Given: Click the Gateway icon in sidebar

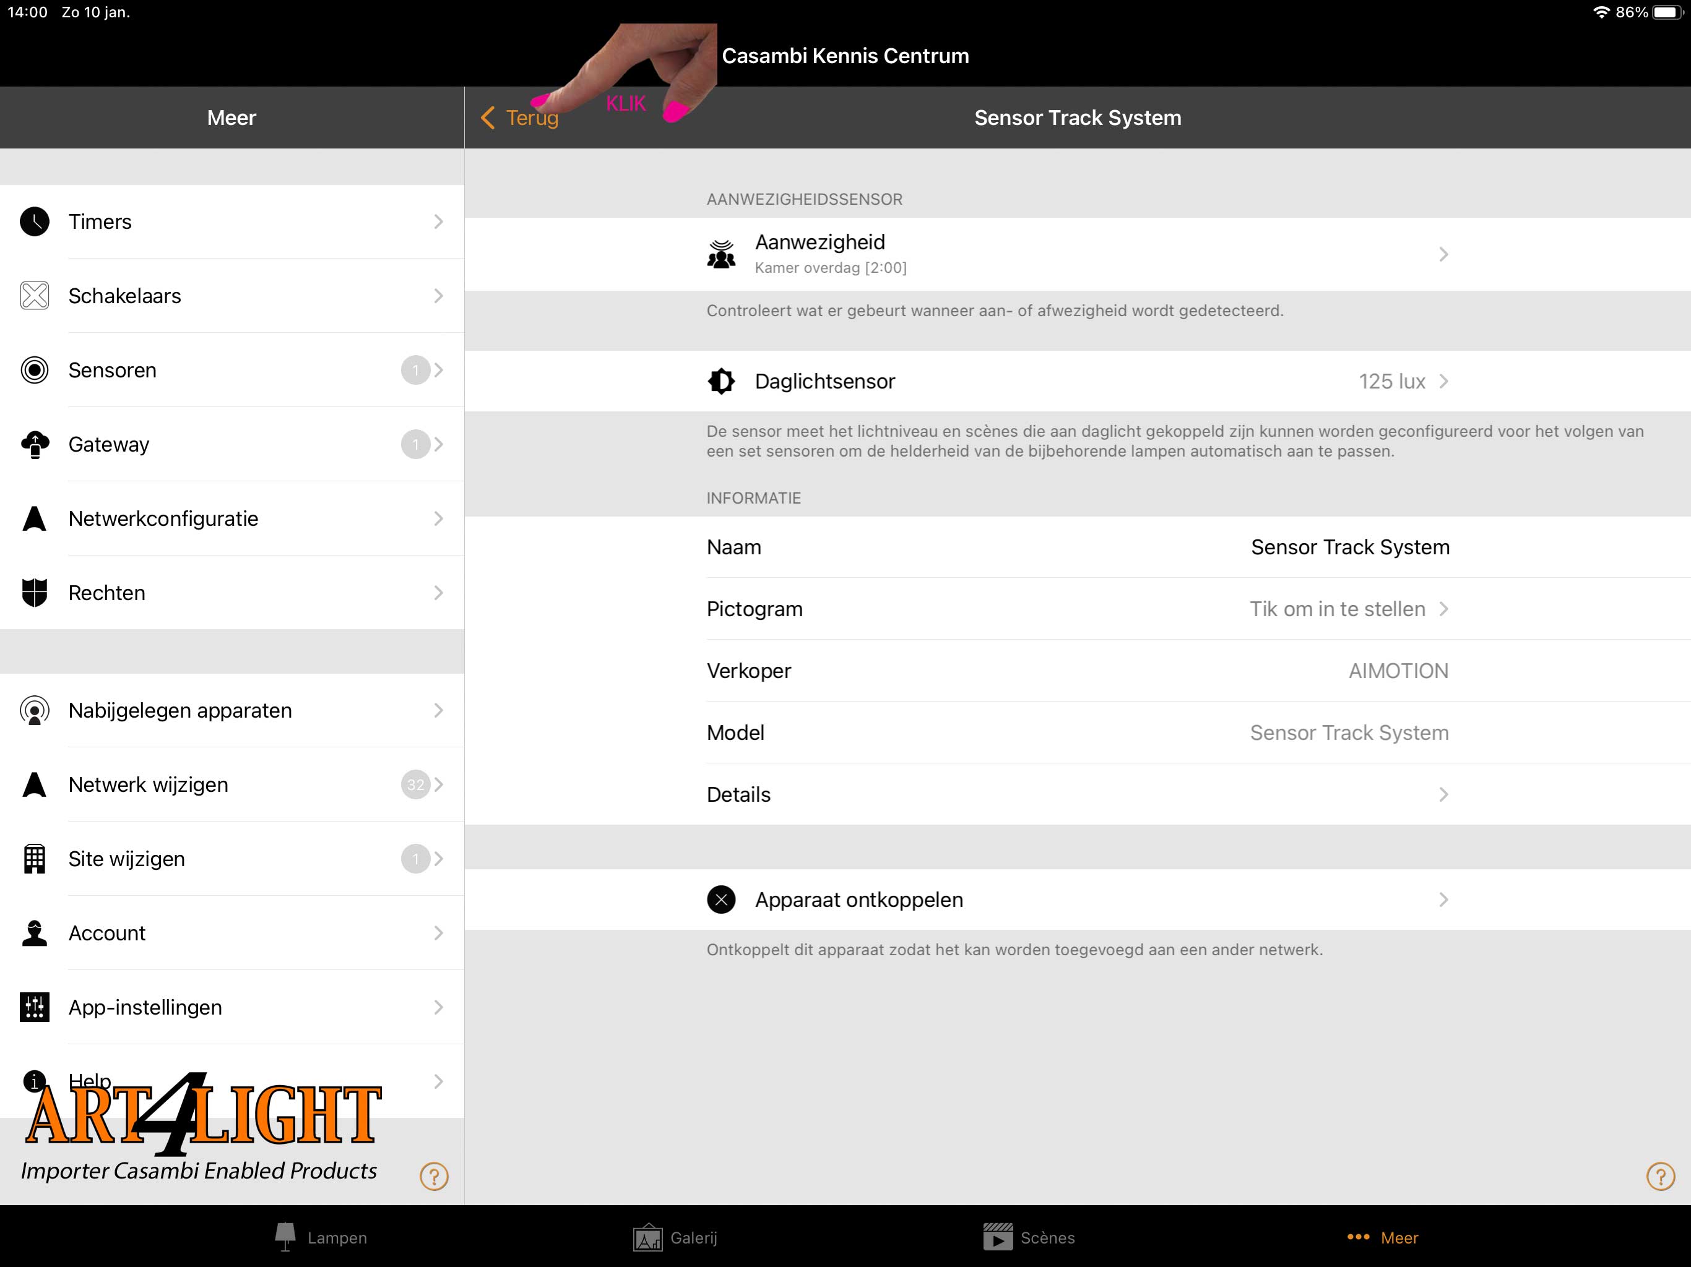Looking at the screenshot, I should click(x=35, y=443).
